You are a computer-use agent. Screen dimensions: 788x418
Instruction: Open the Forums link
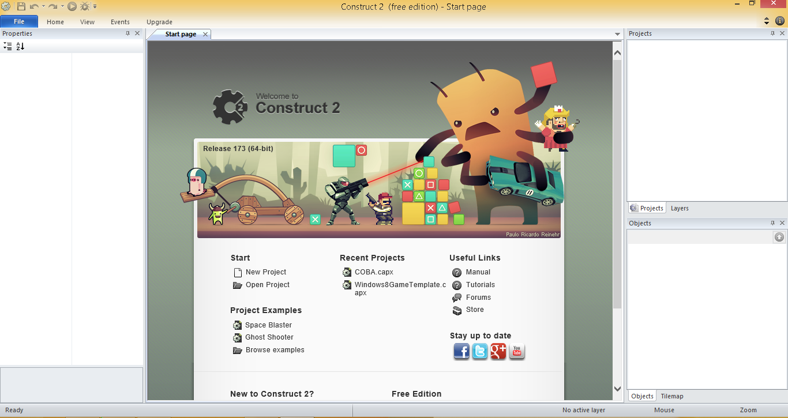point(478,298)
